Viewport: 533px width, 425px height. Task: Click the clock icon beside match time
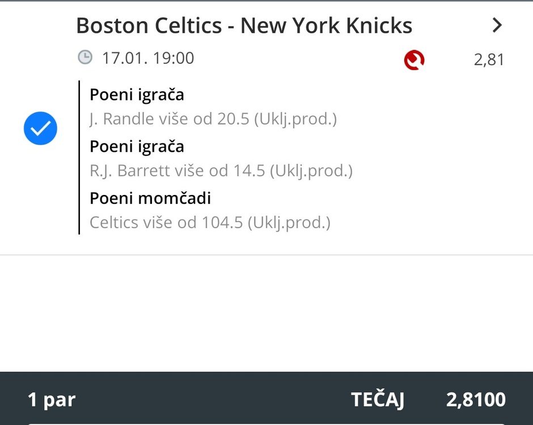pos(84,57)
